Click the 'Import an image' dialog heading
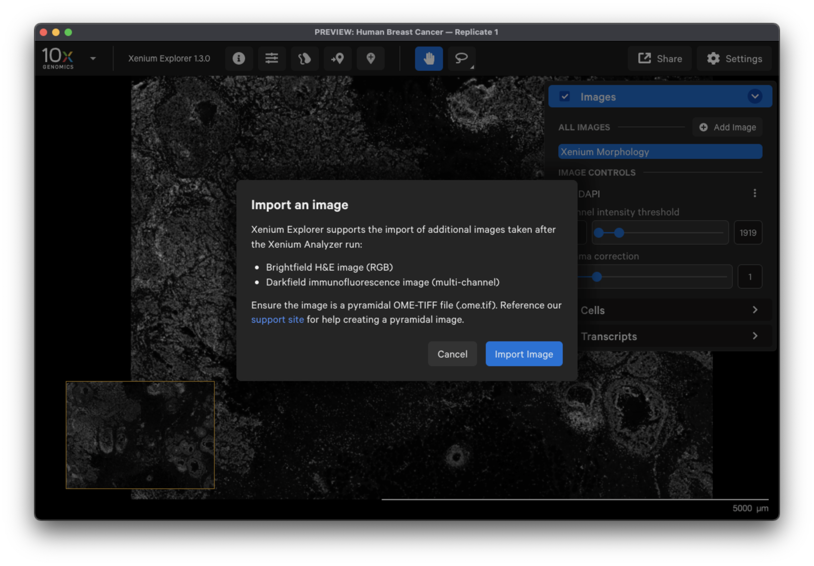Screen dimensions: 814x566 click(x=300, y=204)
